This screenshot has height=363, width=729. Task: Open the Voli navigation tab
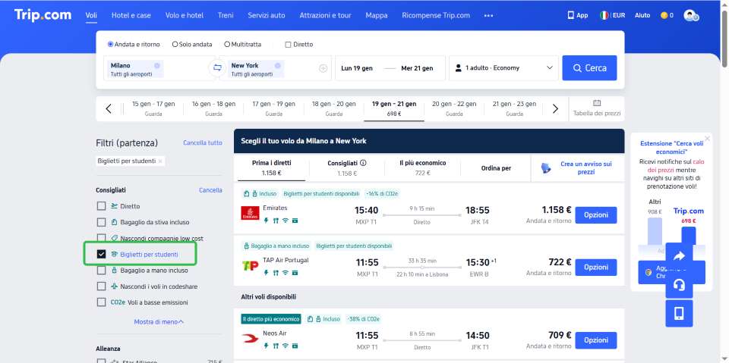91,15
